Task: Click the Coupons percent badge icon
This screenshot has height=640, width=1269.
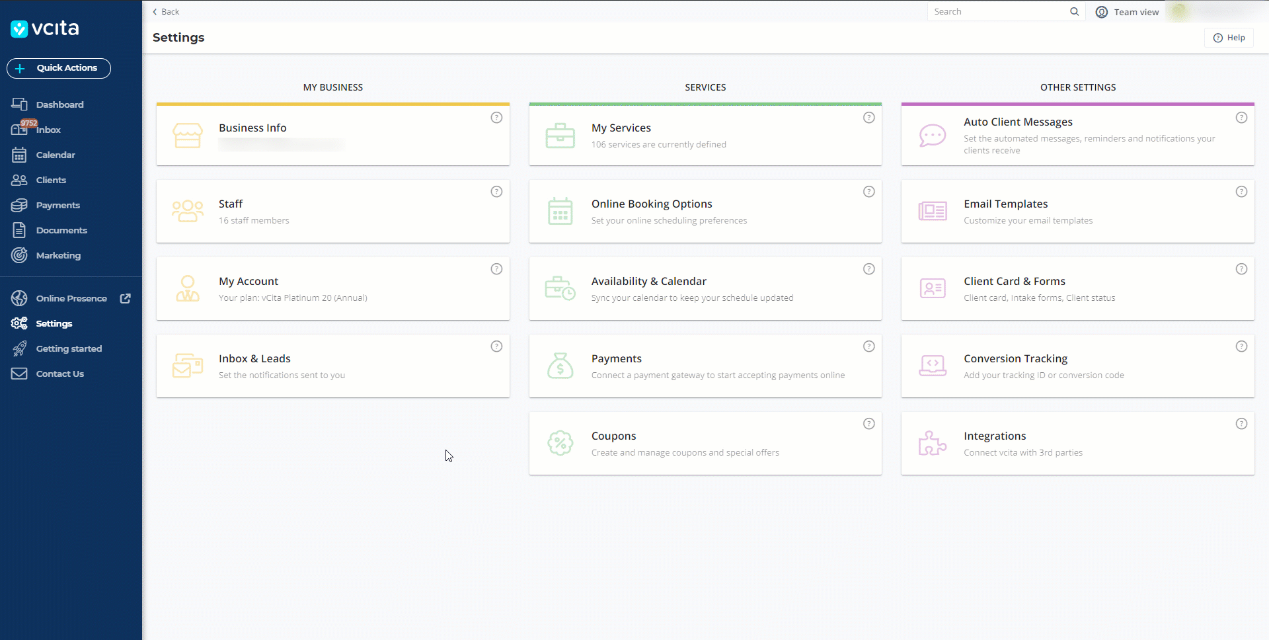Action: [x=560, y=443]
